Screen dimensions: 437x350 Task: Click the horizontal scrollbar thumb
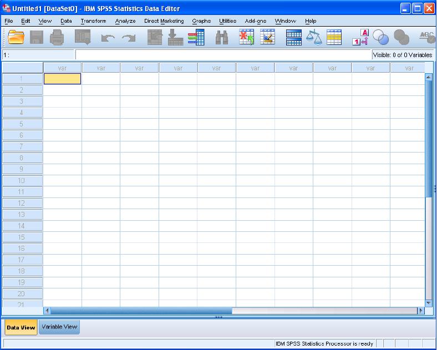coord(141,310)
